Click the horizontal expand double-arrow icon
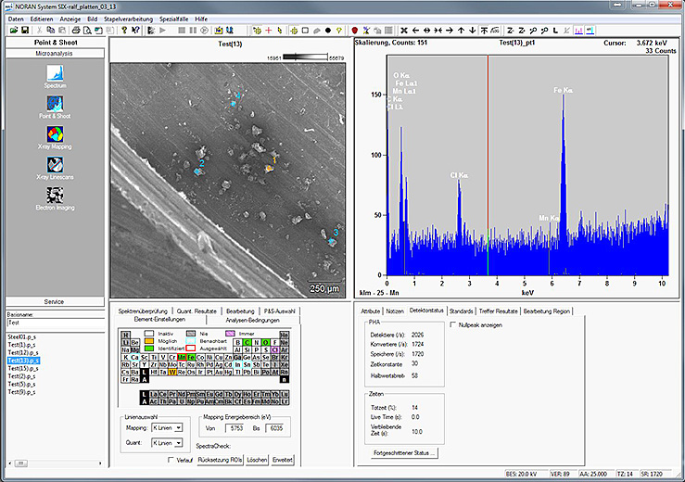This screenshot has width=685, height=482. [426, 31]
